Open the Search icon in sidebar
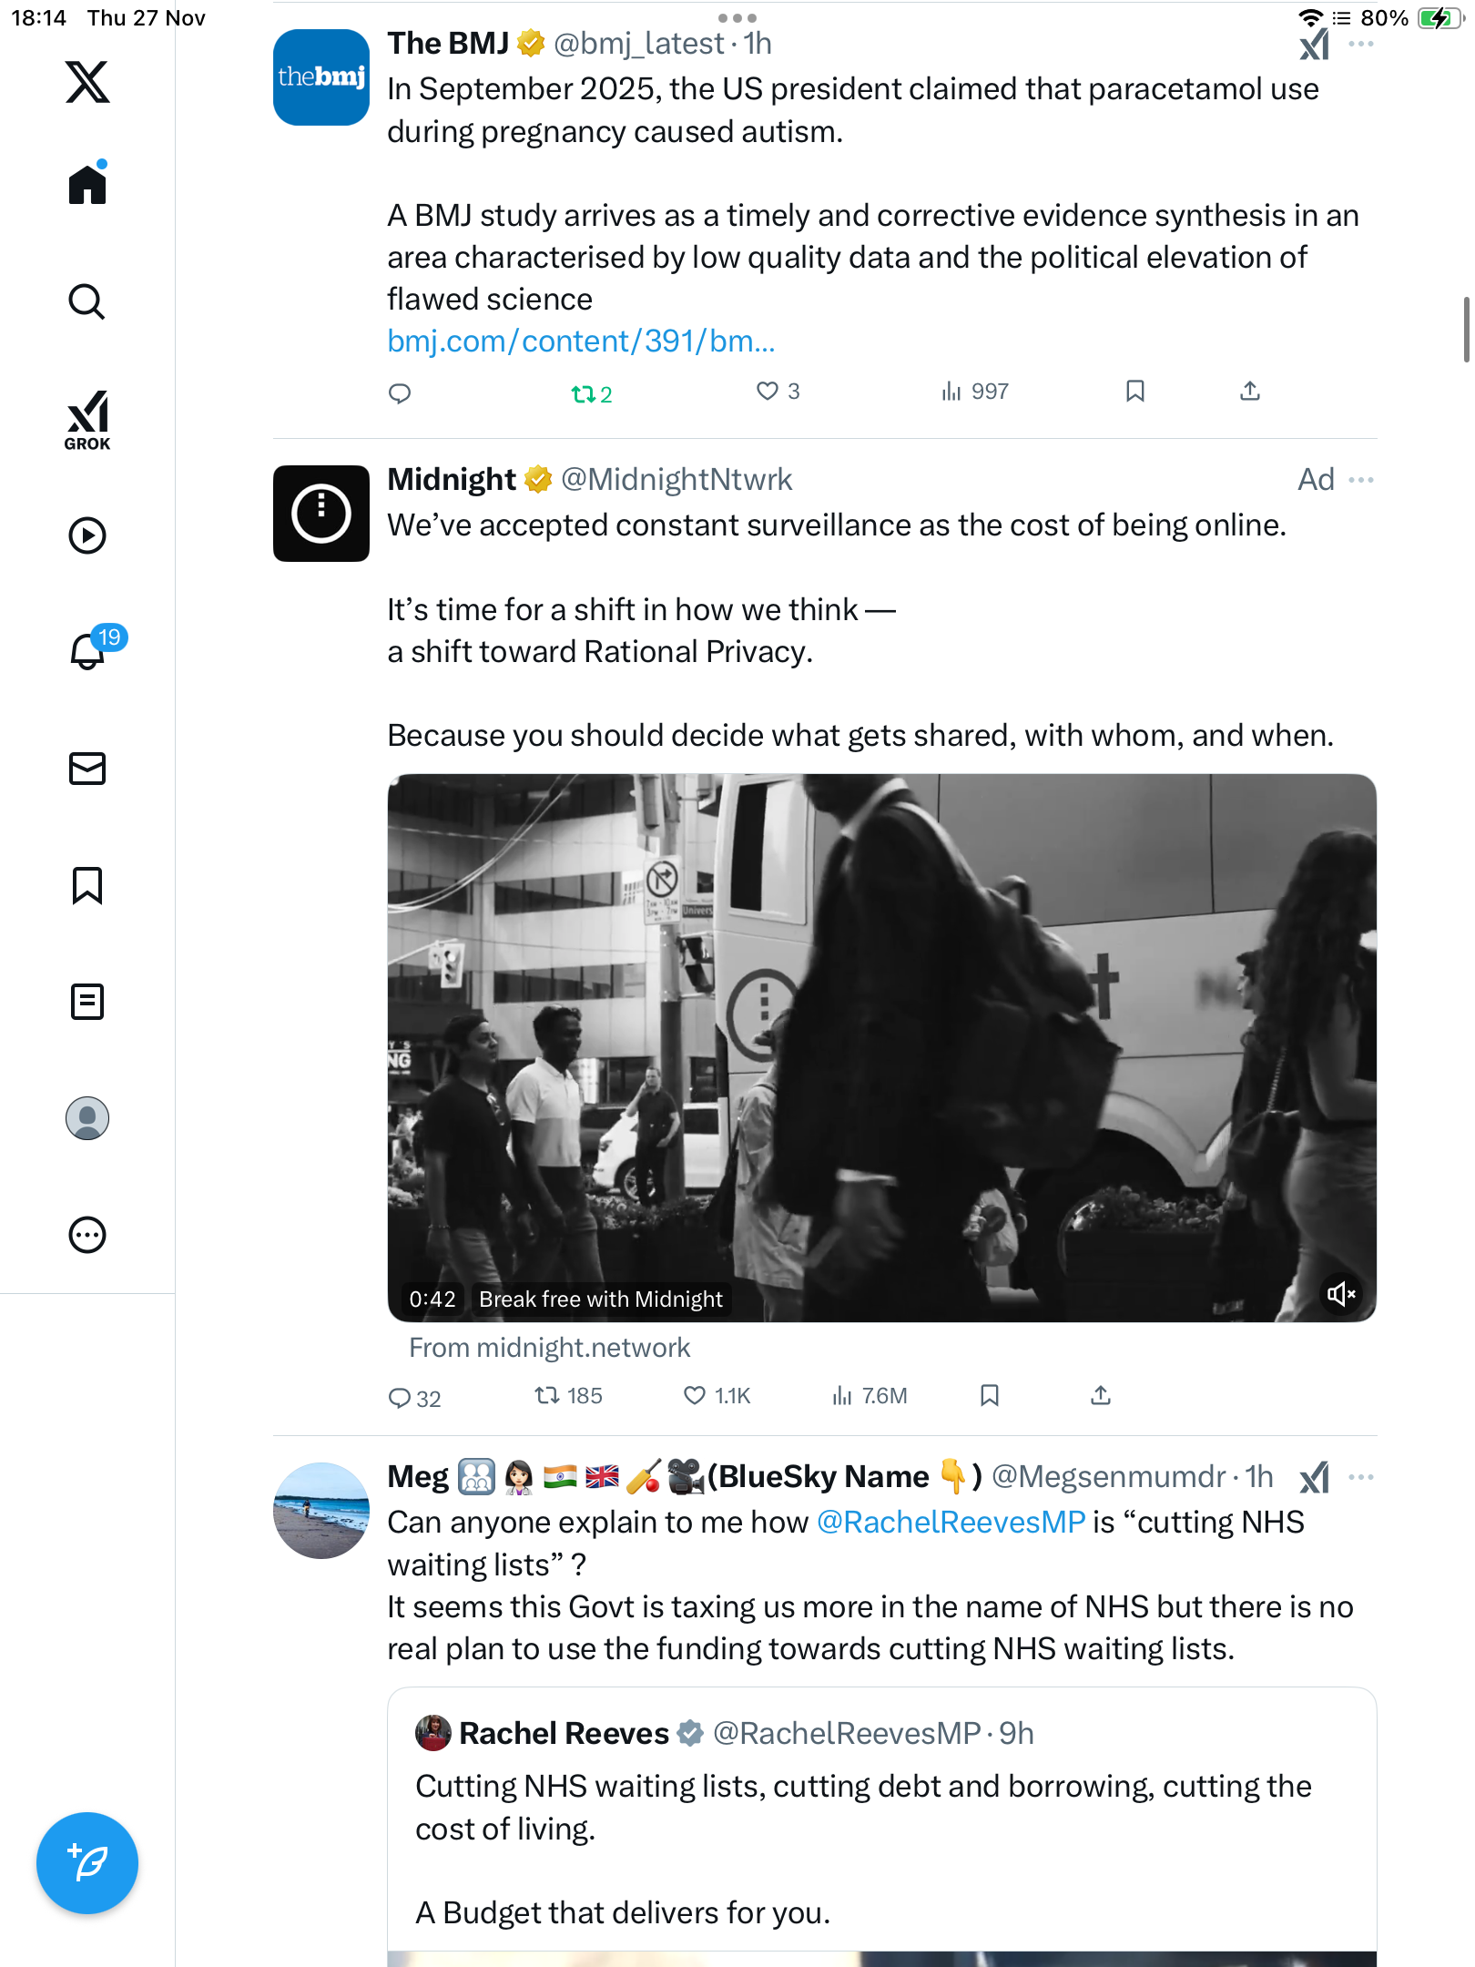This screenshot has width=1475, height=1967. [87, 301]
